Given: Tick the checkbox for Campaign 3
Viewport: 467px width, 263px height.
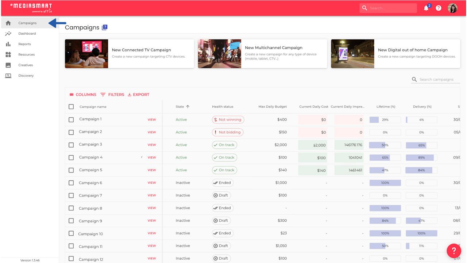Looking at the screenshot, I should (71, 145).
